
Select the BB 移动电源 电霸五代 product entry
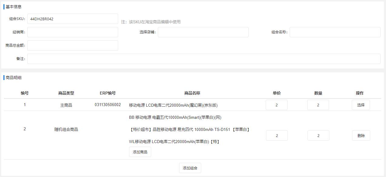click(x=173, y=118)
